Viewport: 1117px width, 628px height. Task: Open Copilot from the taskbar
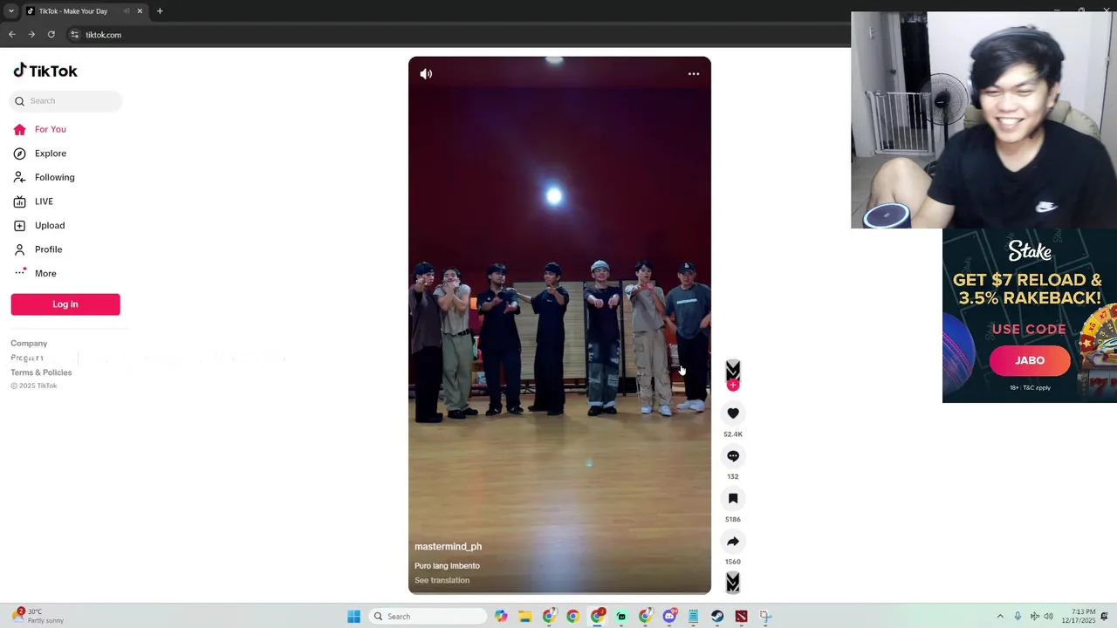coord(501,617)
